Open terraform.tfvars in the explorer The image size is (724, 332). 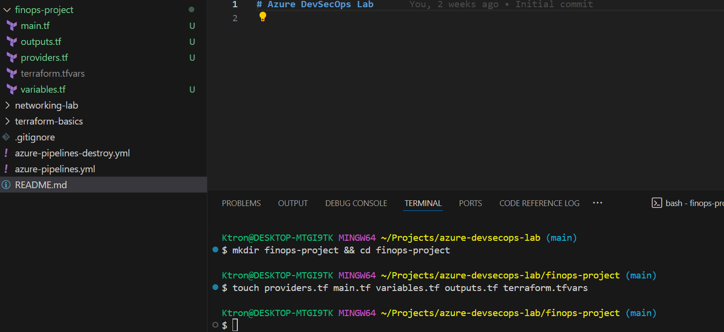[53, 74]
